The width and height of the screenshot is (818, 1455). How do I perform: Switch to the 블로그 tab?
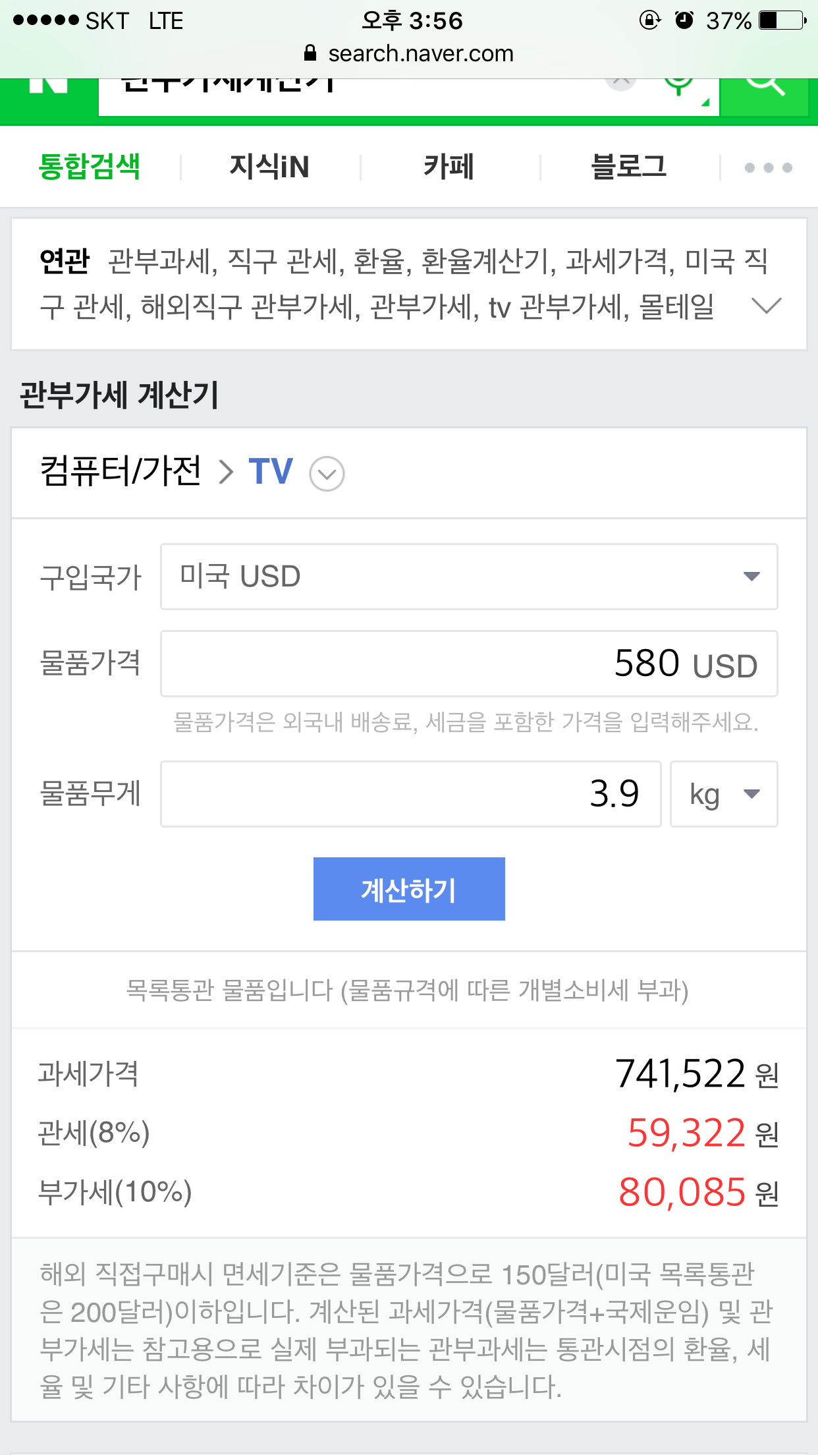click(x=629, y=167)
